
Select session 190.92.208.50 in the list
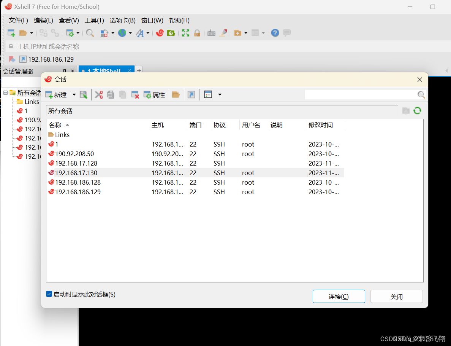coord(195,153)
